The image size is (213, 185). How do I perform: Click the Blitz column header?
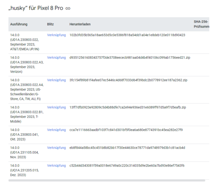coord(50,24)
